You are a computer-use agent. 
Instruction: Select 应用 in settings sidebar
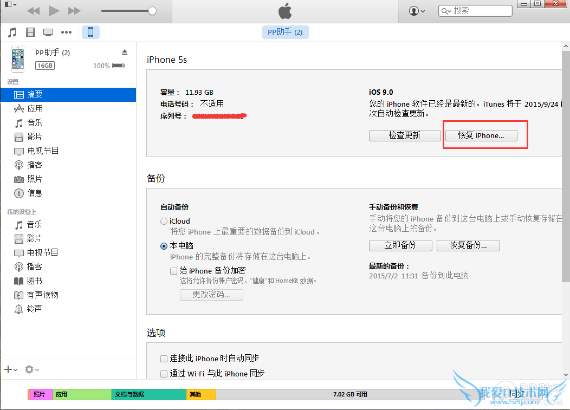coord(68,109)
